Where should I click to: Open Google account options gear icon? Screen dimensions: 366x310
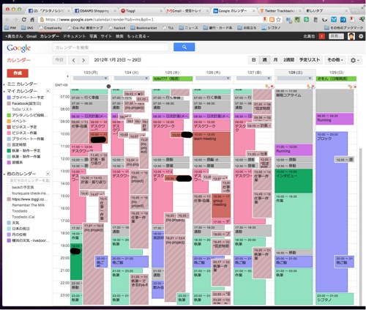[361, 37]
